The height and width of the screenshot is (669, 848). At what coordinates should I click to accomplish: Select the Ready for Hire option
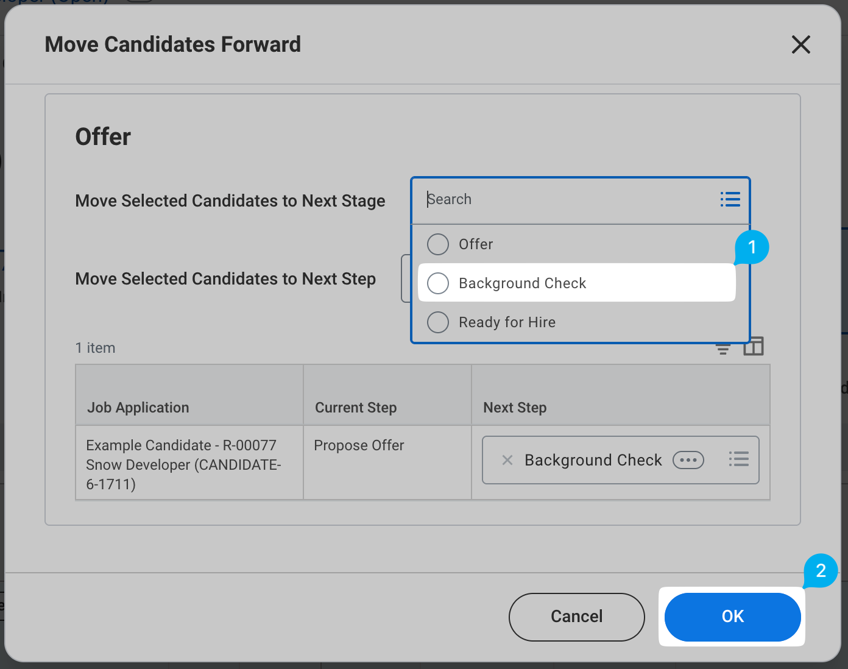(438, 322)
